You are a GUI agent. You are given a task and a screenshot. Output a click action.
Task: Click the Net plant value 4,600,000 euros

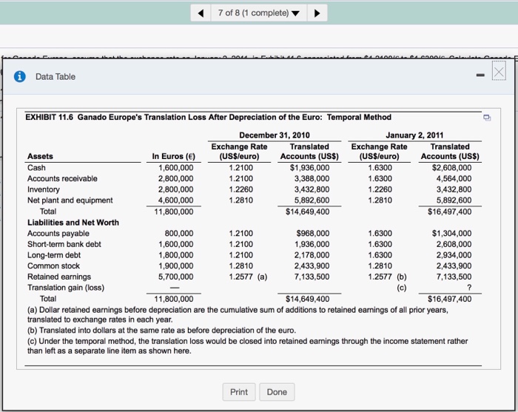175,200
